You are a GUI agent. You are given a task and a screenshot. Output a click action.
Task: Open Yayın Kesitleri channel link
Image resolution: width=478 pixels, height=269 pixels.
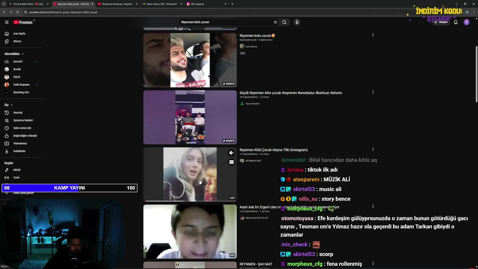252,103
